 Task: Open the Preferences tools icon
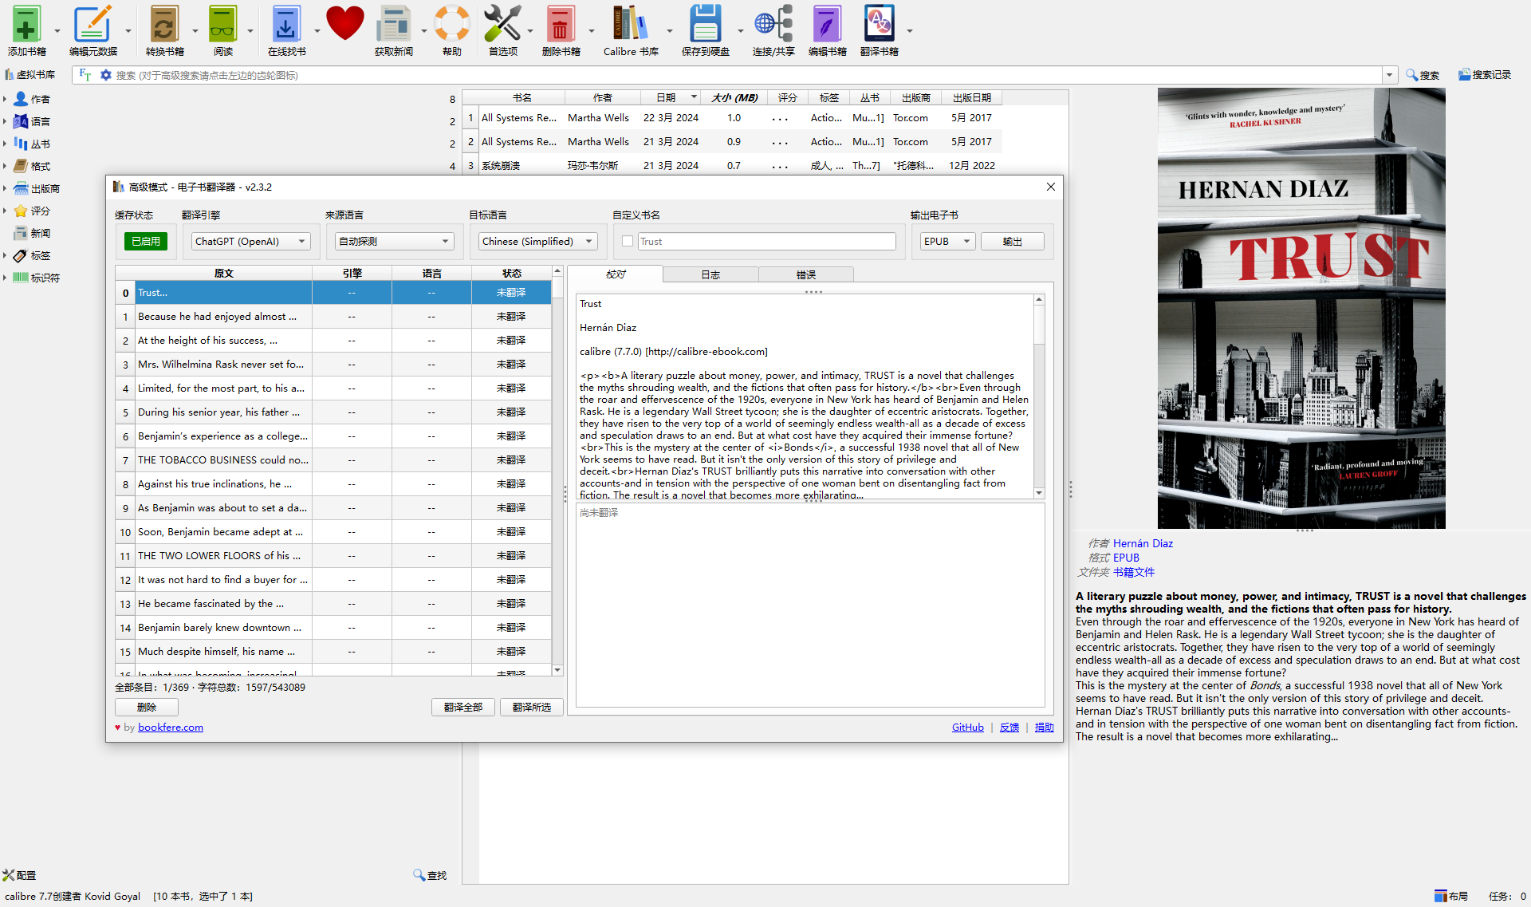502,24
